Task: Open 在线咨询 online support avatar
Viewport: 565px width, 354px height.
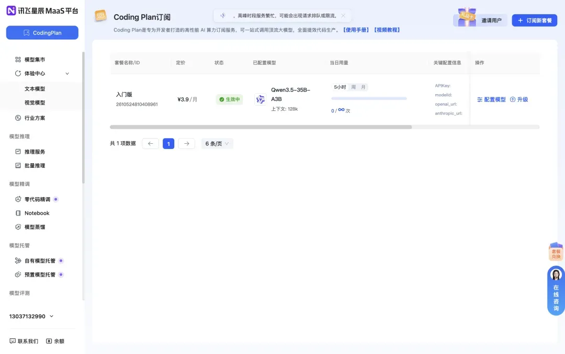Action: coord(556,275)
